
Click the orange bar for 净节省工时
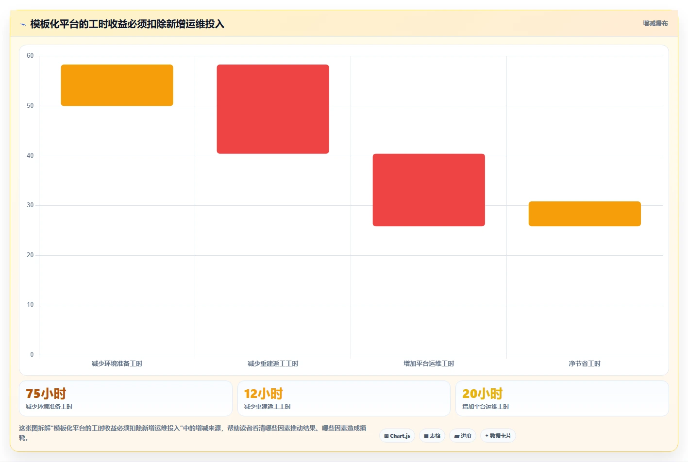pyautogui.click(x=585, y=214)
